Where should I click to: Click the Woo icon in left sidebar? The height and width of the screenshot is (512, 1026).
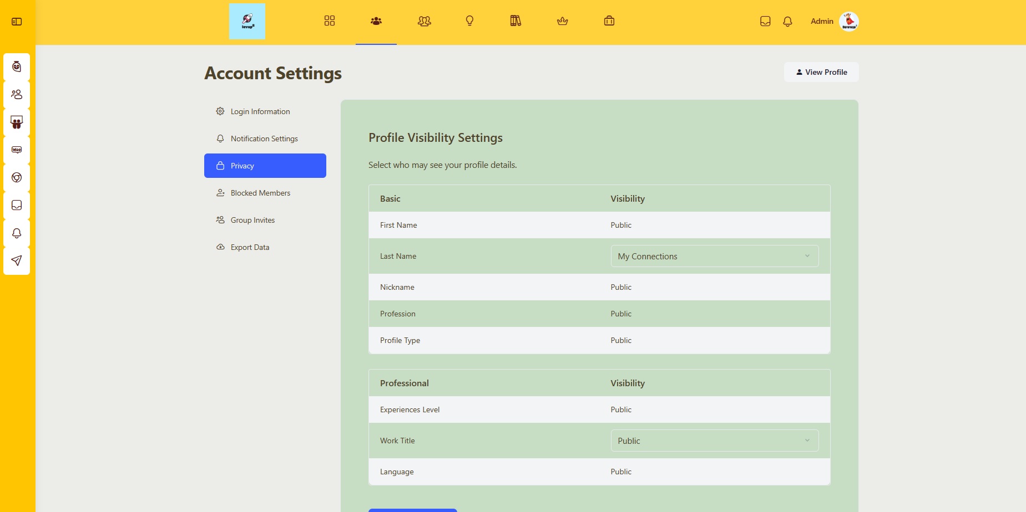17,150
